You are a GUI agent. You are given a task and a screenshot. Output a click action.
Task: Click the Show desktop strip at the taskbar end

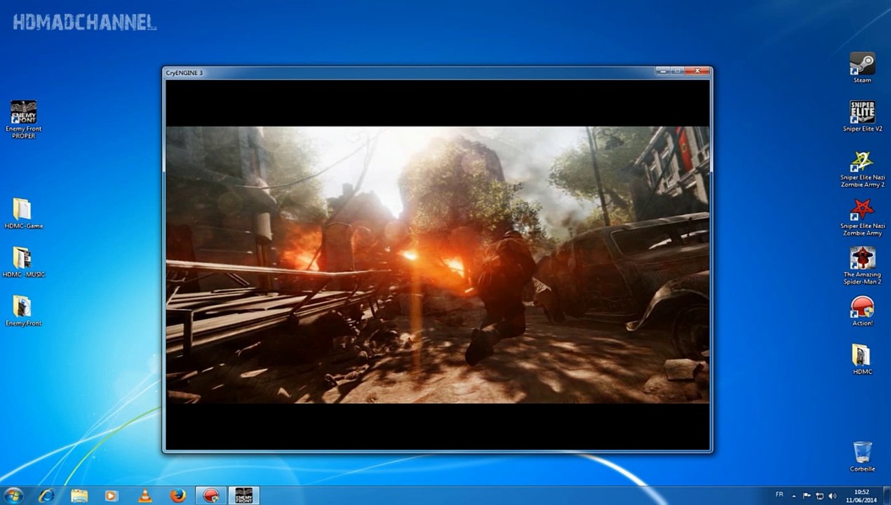click(886, 495)
